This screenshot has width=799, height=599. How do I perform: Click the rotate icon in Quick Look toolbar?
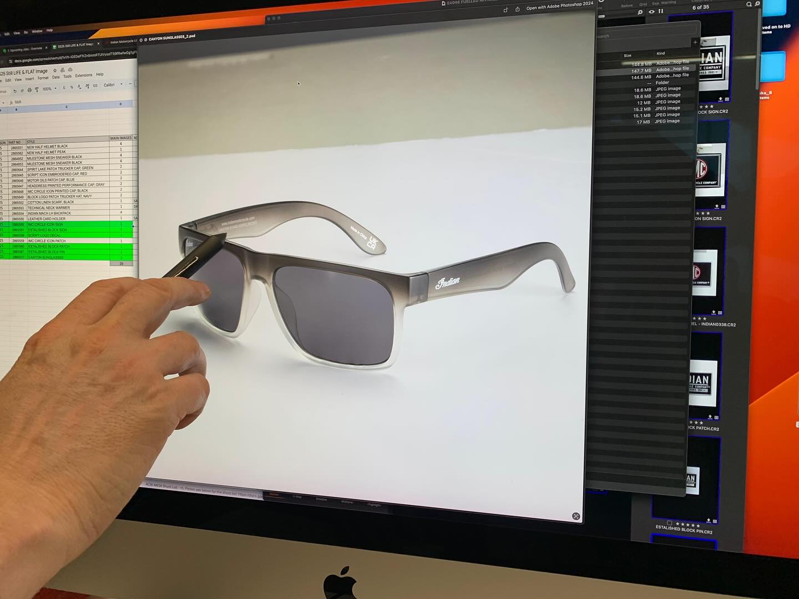pyautogui.click(x=505, y=10)
